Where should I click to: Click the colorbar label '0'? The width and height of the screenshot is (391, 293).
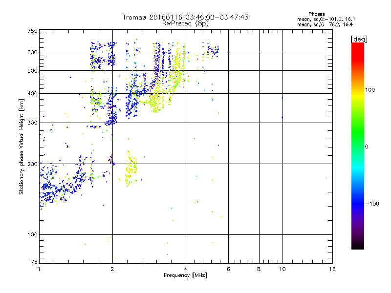coord(367,147)
